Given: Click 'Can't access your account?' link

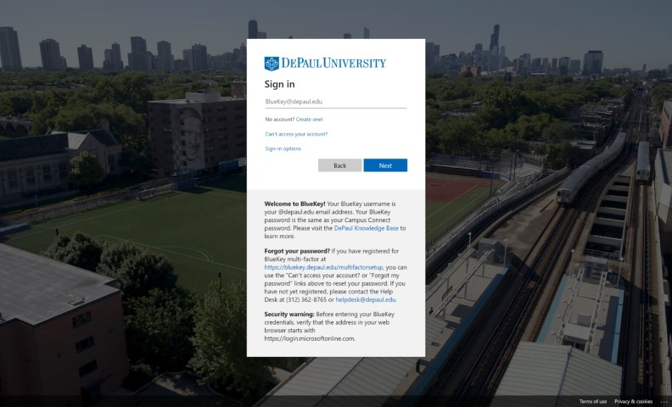Looking at the screenshot, I should [296, 134].
